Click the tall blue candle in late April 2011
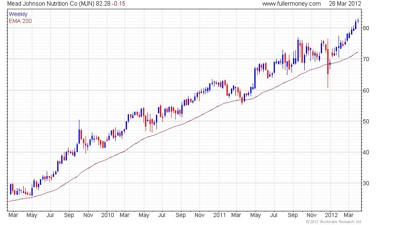 255,78
